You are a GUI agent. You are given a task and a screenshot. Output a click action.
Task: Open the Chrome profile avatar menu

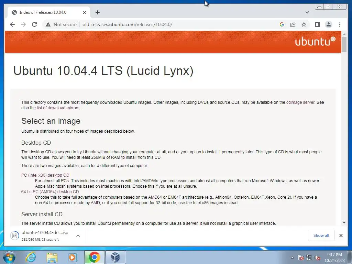(x=328, y=24)
